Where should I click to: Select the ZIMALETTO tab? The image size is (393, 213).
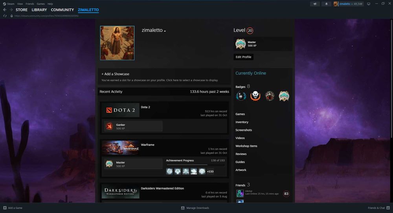[x=88, y=10]
